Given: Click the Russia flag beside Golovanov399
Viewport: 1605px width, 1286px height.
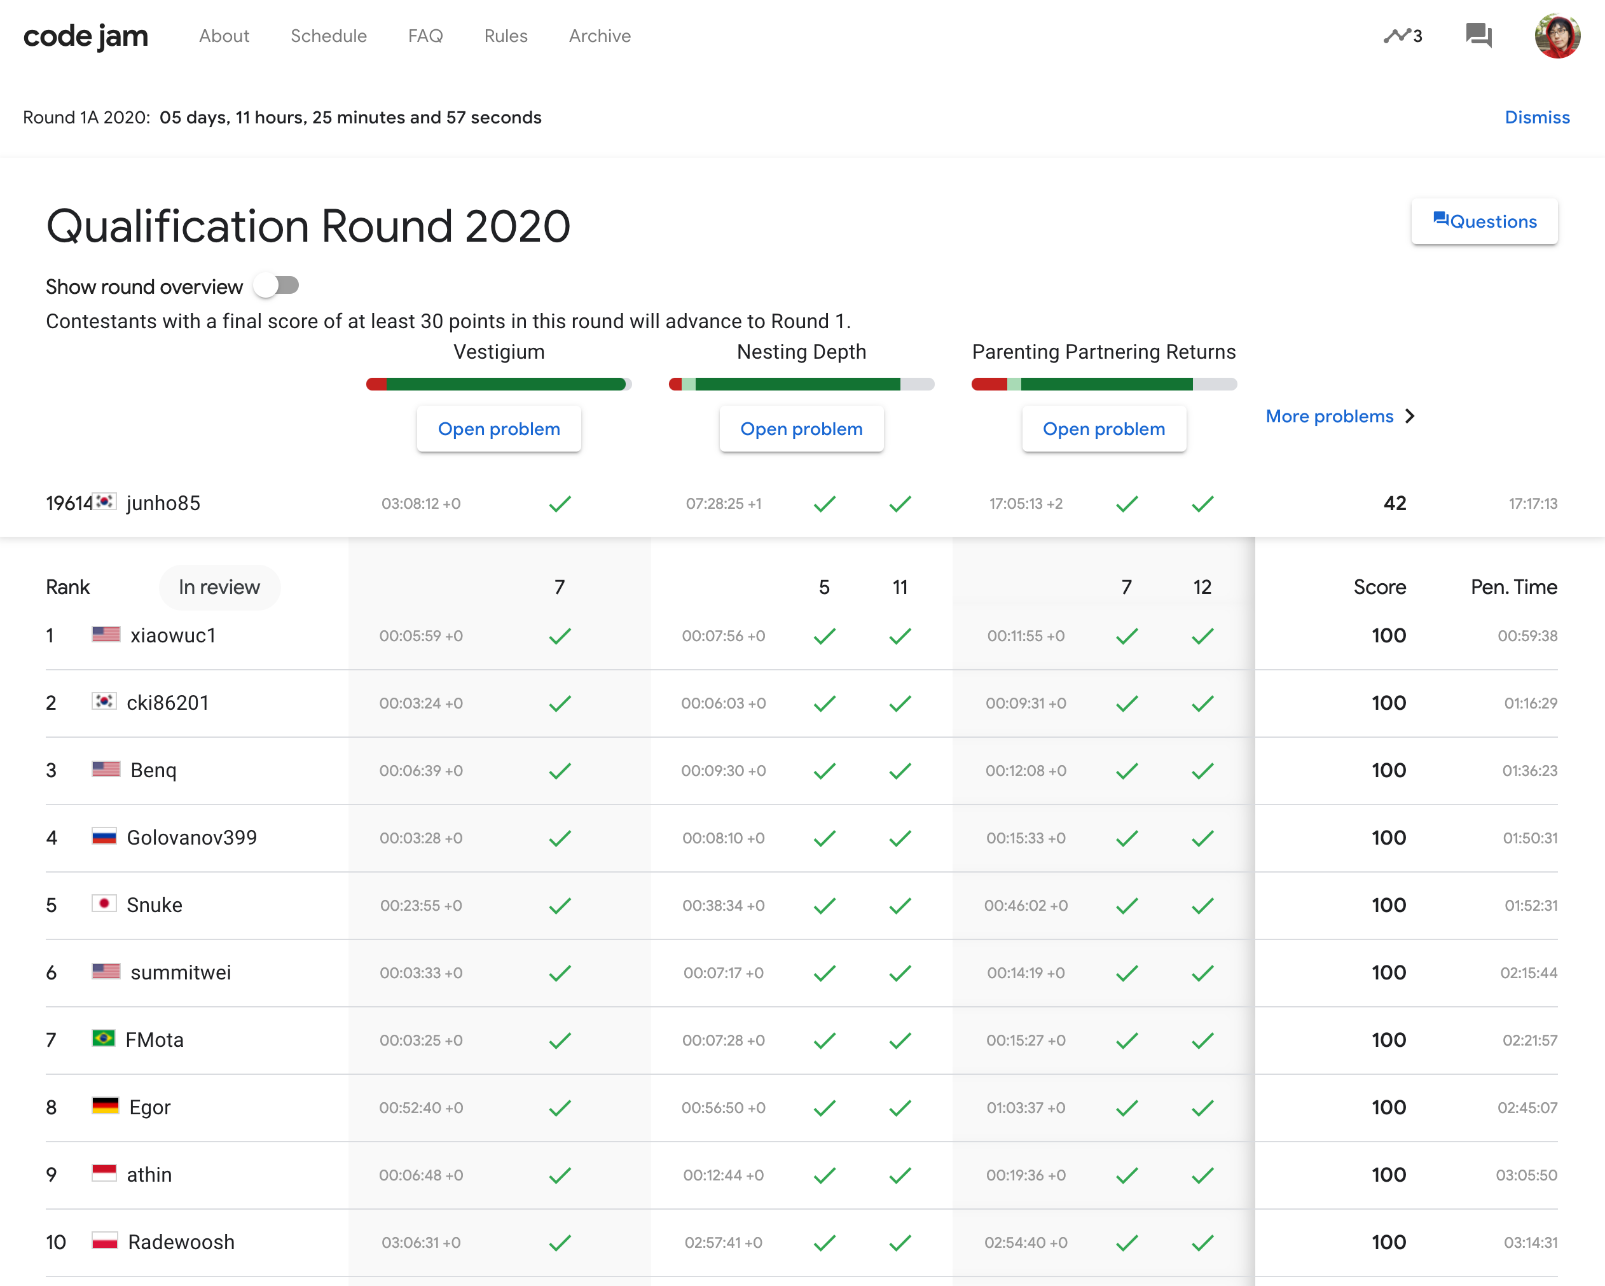Looking at the screenshot, I should [x=104, y=837].
